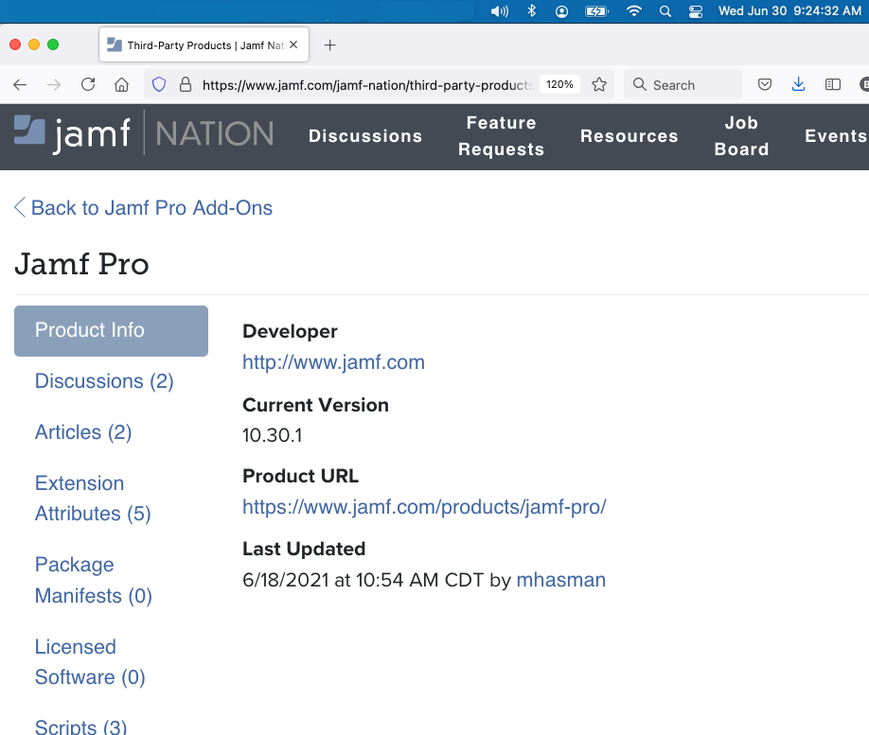Open Package Manifests (0) section
The image size is (869, 735).
tap(93, 580)
